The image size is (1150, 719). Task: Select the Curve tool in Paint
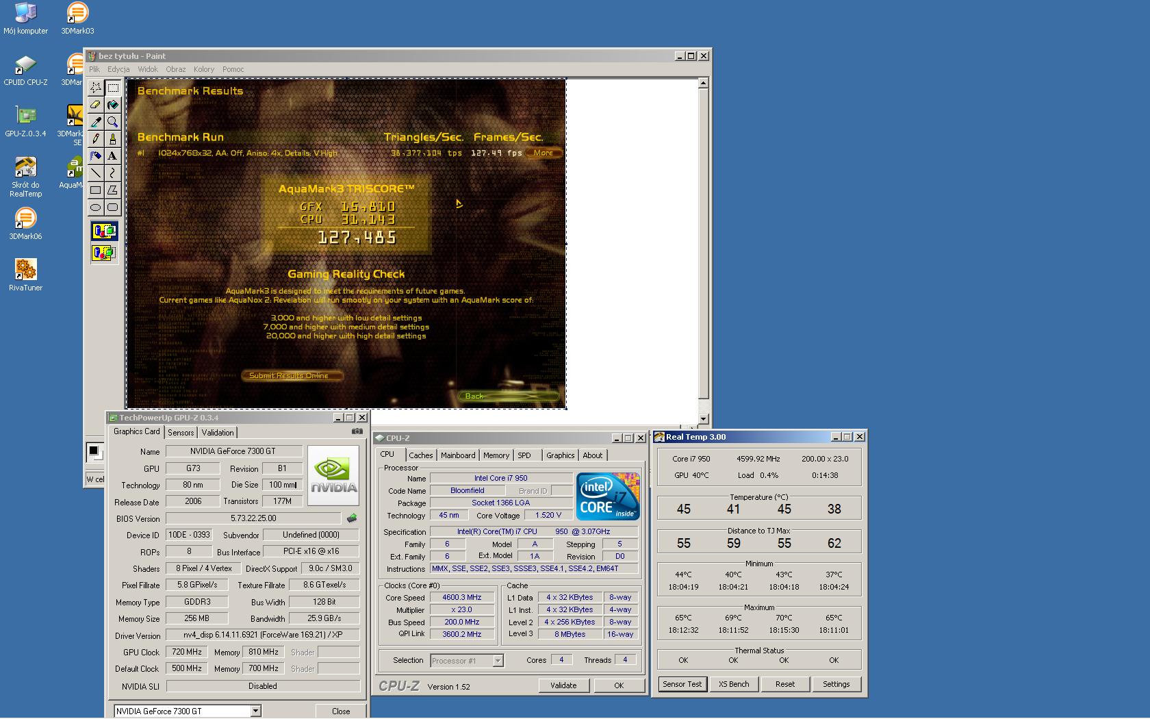[x=113, y=173]
